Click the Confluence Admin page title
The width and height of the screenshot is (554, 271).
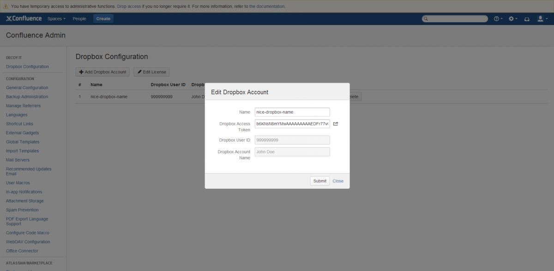(x=36, y=36)
